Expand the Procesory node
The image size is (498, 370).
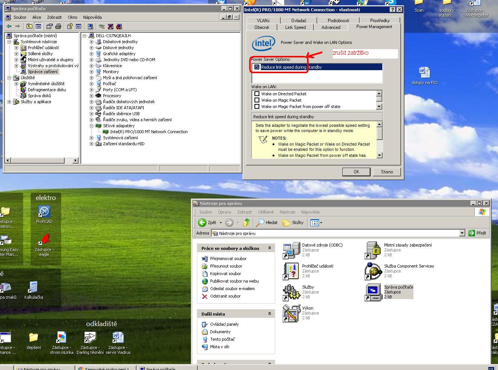(91, 96)
